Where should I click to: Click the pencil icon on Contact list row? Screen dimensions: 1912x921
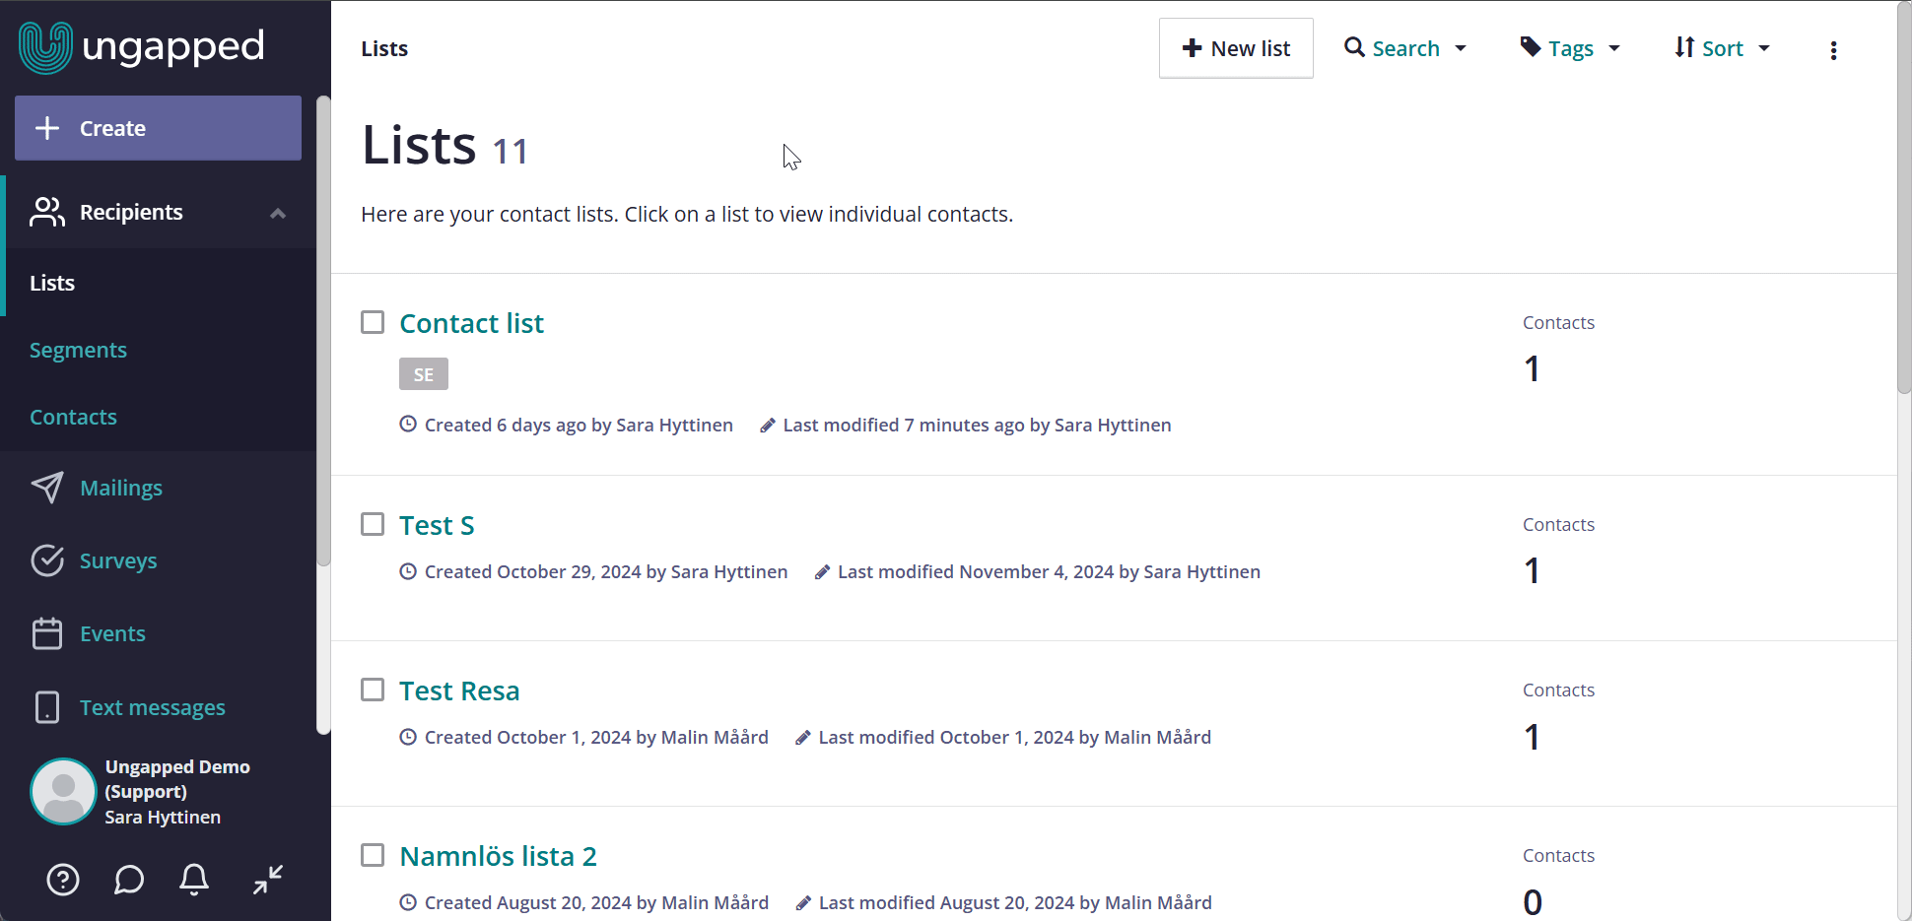[768, 426]
